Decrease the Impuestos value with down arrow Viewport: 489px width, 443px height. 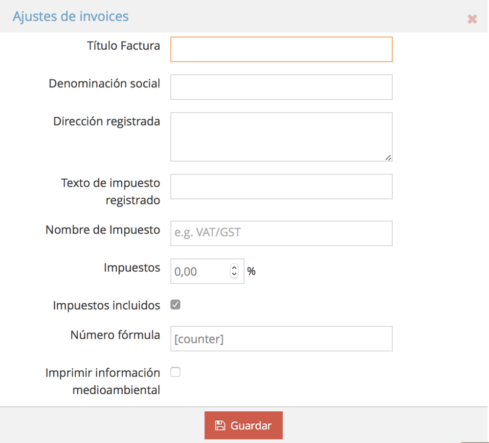[234, 274]
